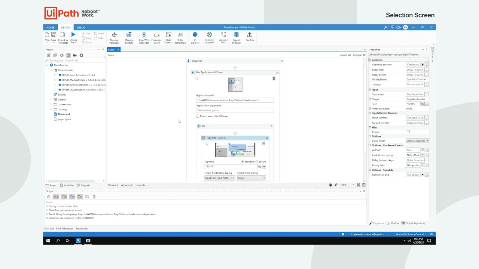Open the Variables tab
Image resolution: width=479 pixels, height=269 pixels.
click(x=113, y=185)
